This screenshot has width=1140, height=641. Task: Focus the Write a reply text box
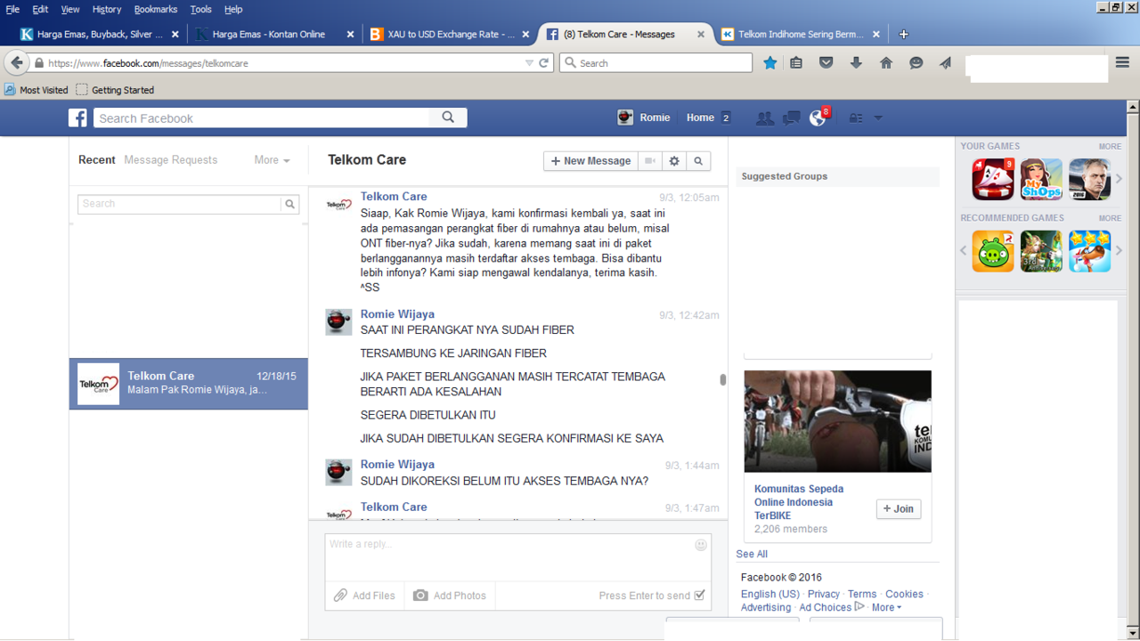click(518, 557)
